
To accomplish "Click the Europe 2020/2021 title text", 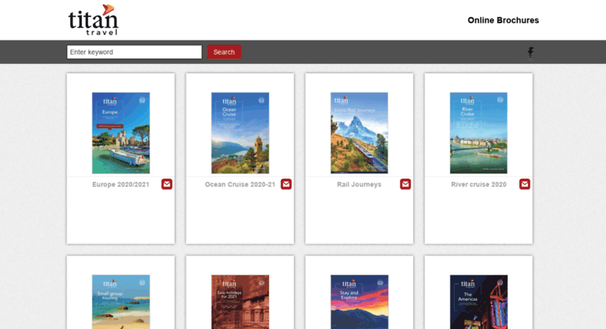I will [121, 184].
